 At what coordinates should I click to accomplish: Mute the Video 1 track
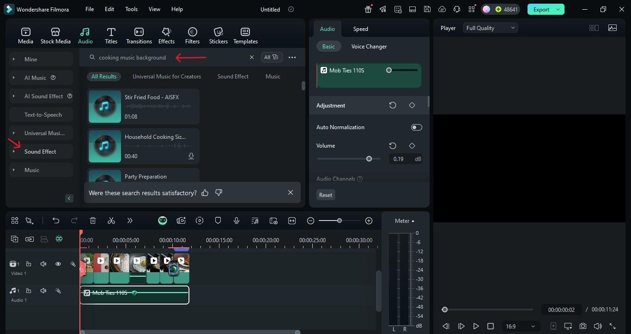(x=43, y=264)
